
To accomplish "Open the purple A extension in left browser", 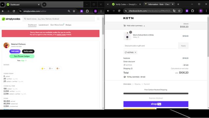I will [81, 11].
